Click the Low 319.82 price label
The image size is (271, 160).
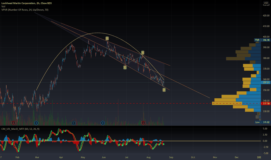tap(262, 122)
